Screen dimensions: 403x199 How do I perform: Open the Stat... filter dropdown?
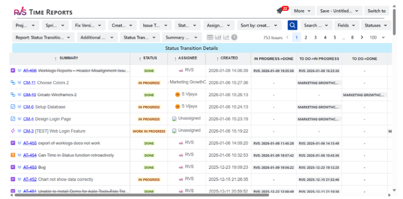coord(188,25)
